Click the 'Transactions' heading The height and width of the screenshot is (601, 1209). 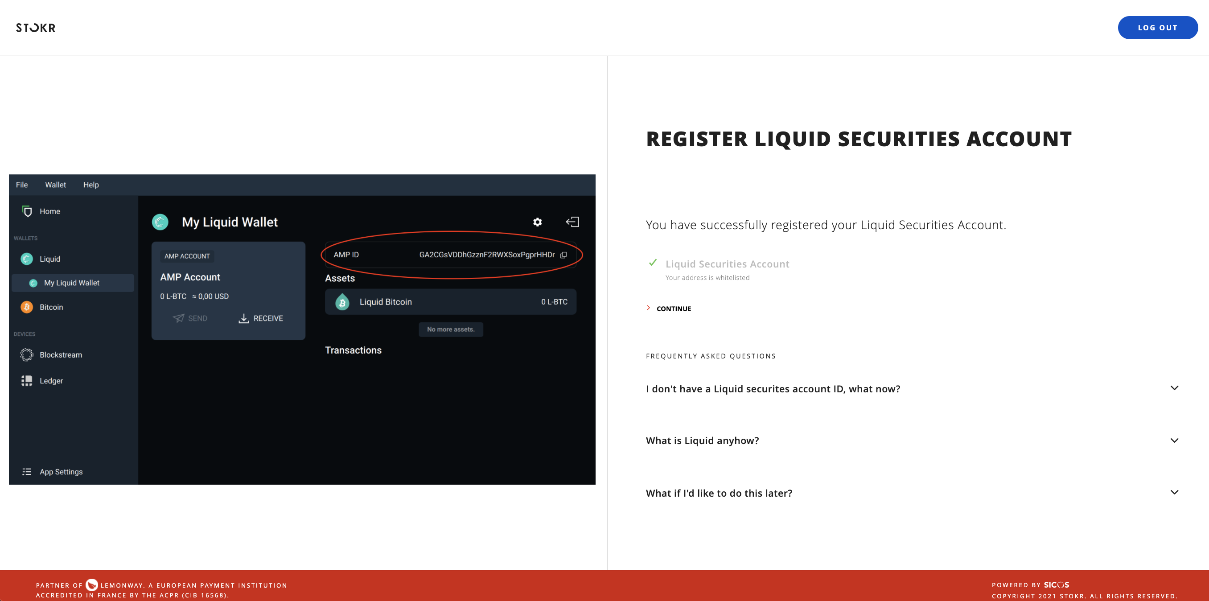(353, 350)
